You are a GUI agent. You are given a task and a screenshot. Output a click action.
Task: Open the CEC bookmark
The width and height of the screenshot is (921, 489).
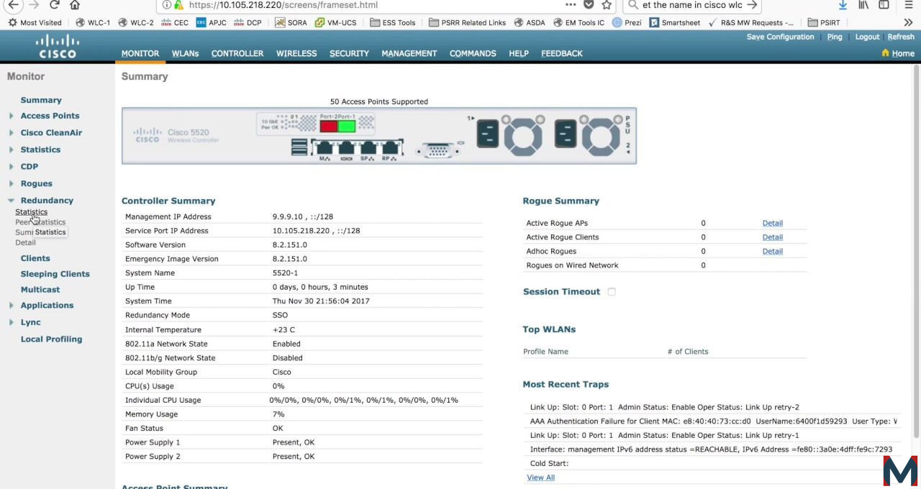tap(175, 22)
